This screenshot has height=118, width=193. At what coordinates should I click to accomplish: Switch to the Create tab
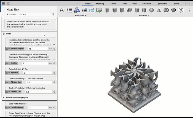click(88, 4)
